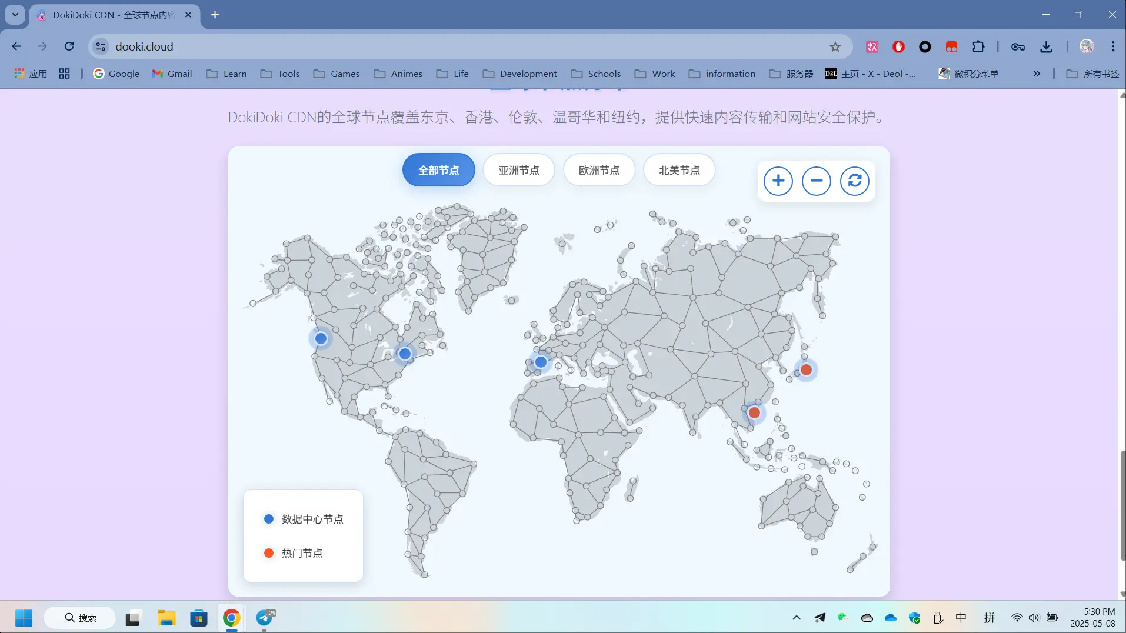The width and height of the screenshot is (1126, 633).
Task: Open Microsoft Store from taskbar
Action: coord(199,618)
